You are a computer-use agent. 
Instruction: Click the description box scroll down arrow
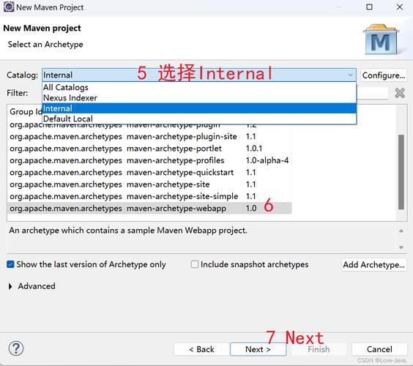[x=401, y=247]
